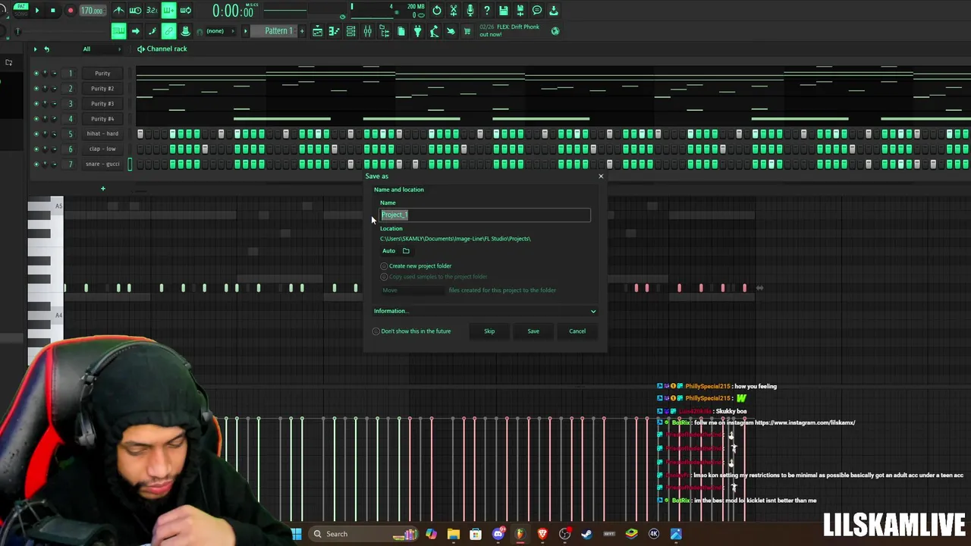This screenshot has width=971, height=546.
Task: Click the hihat - hard channel button
Action: coord(102,134)
